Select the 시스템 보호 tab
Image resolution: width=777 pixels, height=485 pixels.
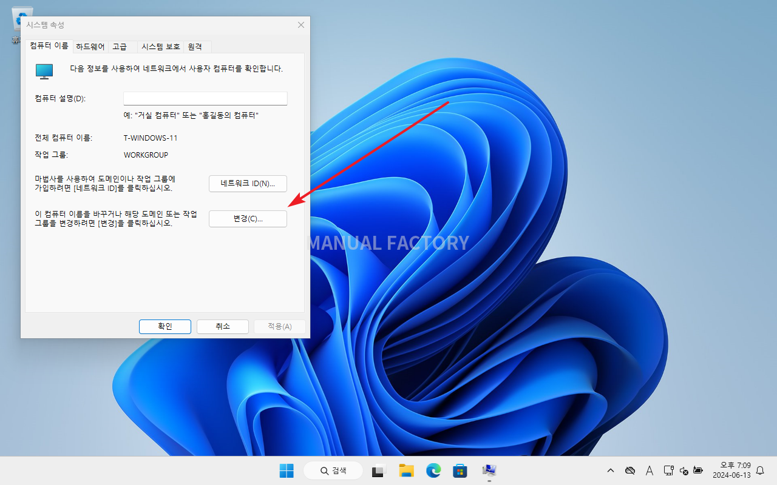click(x=160, y=46)
